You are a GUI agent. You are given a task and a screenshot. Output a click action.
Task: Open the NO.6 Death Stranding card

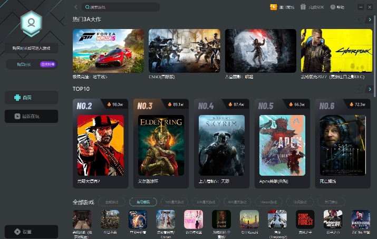click(x=343, y=144)
